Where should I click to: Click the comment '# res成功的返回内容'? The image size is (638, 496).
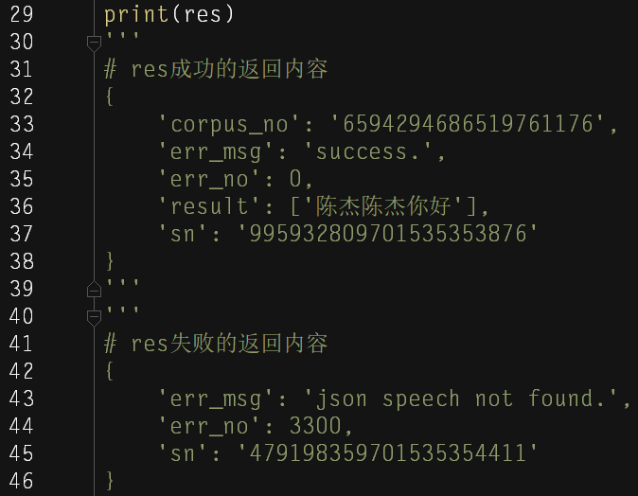[x=215, y=69]
